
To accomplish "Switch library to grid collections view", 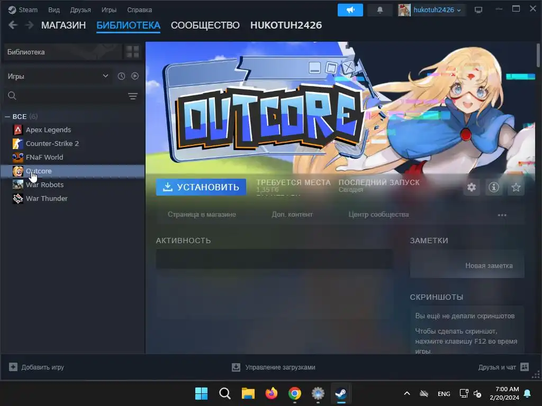I will [132, 52].
